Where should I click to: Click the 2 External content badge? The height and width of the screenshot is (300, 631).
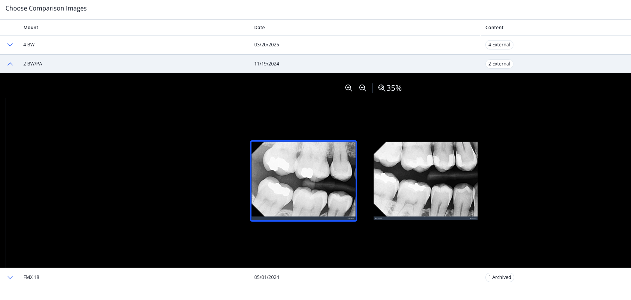(x=499, y=64)
